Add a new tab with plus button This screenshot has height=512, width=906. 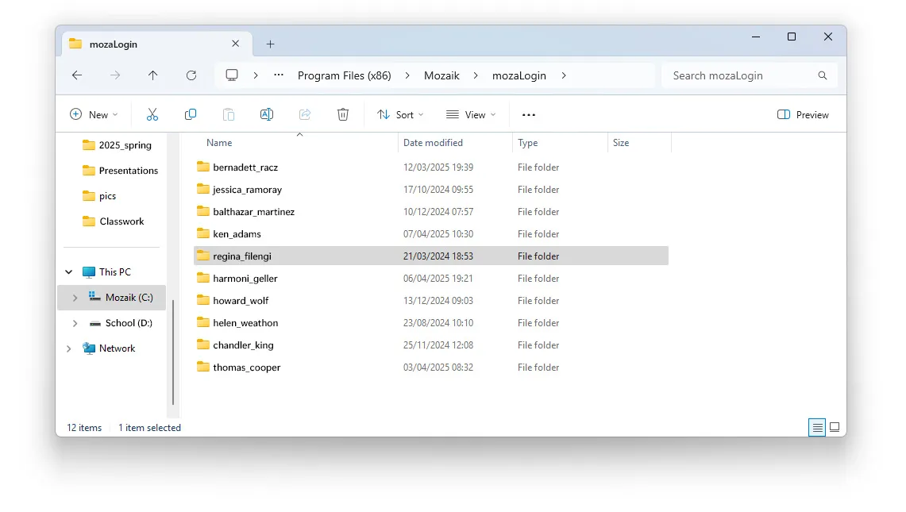270,44
